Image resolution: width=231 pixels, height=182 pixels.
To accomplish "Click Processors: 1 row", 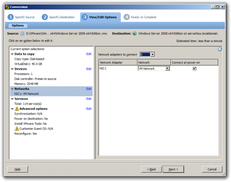I will (x=23, y=74).
